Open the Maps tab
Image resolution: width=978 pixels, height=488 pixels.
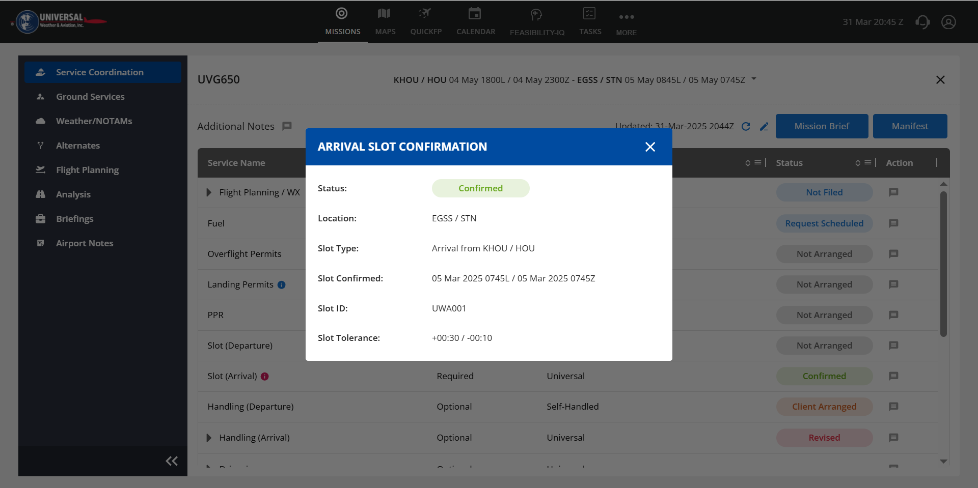385,21
